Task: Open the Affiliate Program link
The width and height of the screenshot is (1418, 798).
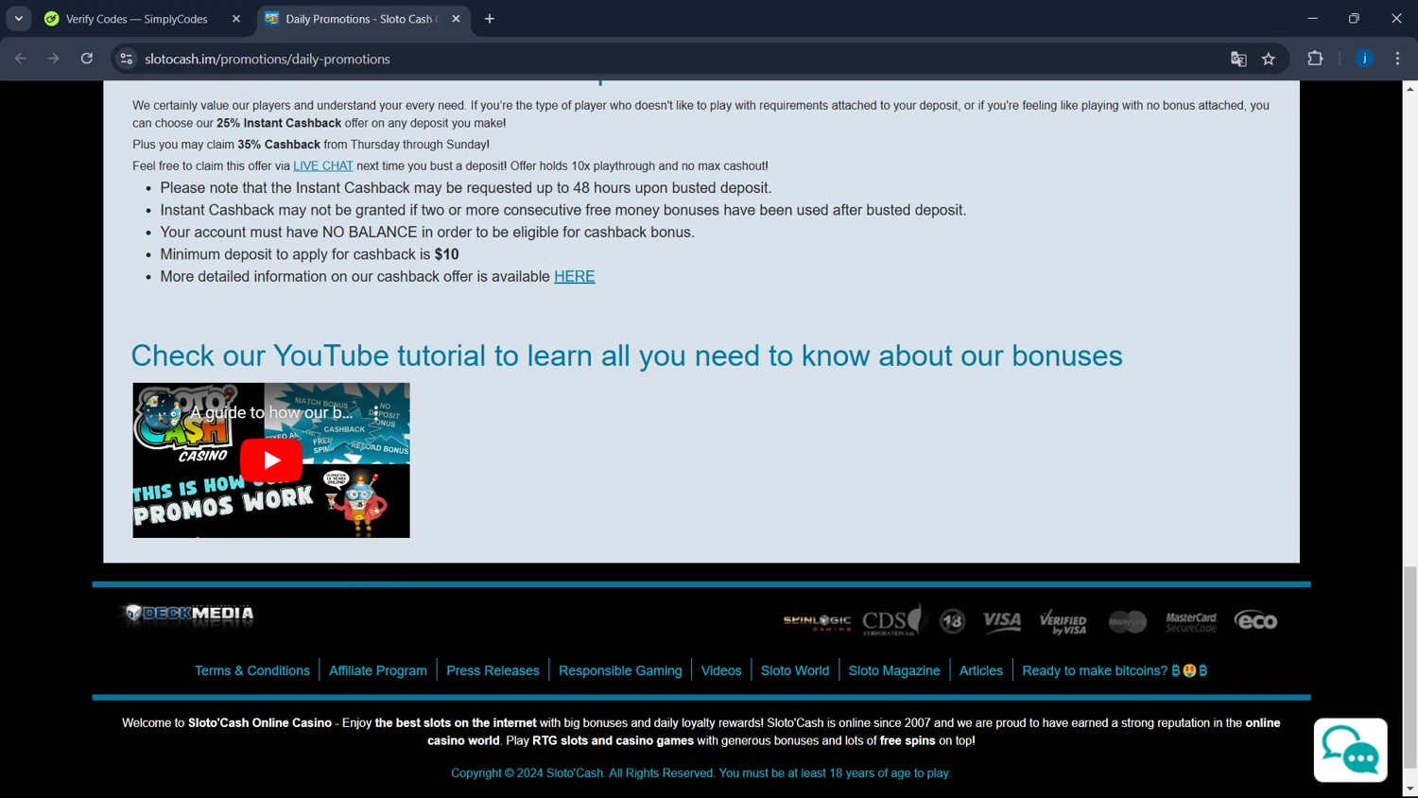Action: tap(378, 670)
